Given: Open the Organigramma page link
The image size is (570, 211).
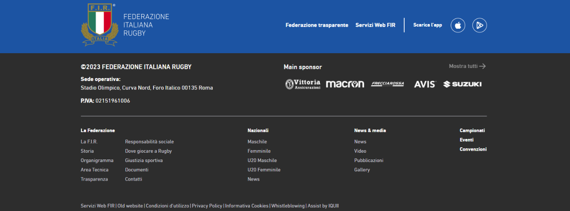Looking at the screenshot, I should click(x=97, y=160).
